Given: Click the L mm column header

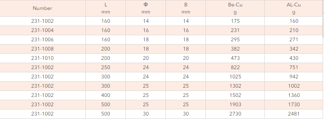Looking at the screenshot, I should [106, 8].
